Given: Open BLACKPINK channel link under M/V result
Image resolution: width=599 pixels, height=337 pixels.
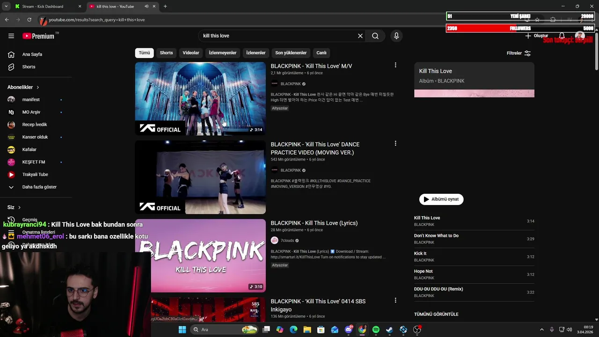Looking at the screenshot, I should coord(291,84).
